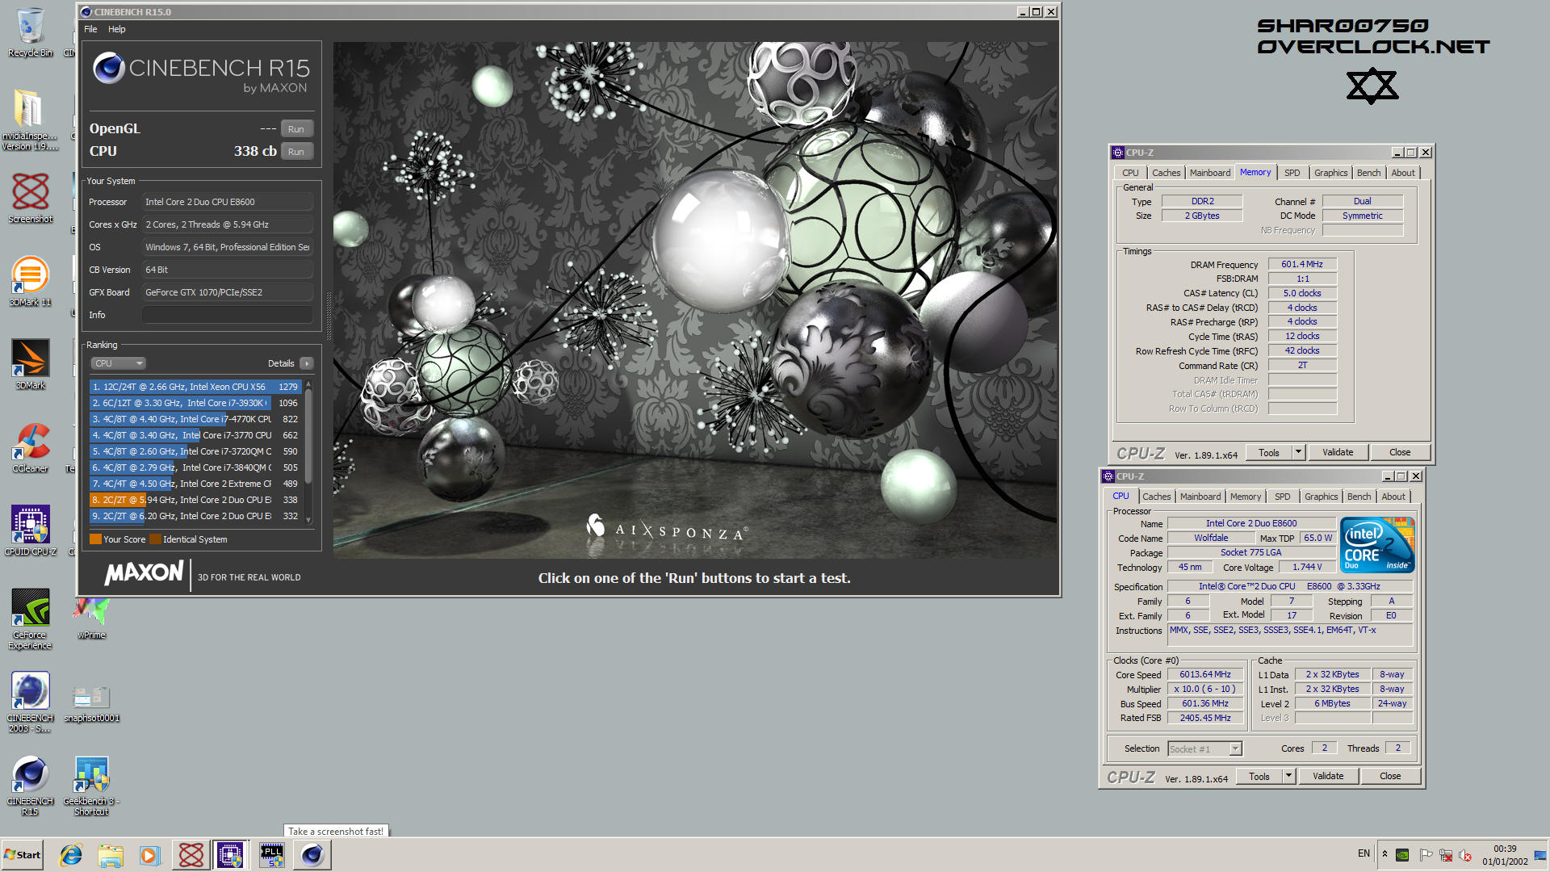Select ranking row 6.20 GHz score 332
1550x872 pixels.
click(195, 516)
